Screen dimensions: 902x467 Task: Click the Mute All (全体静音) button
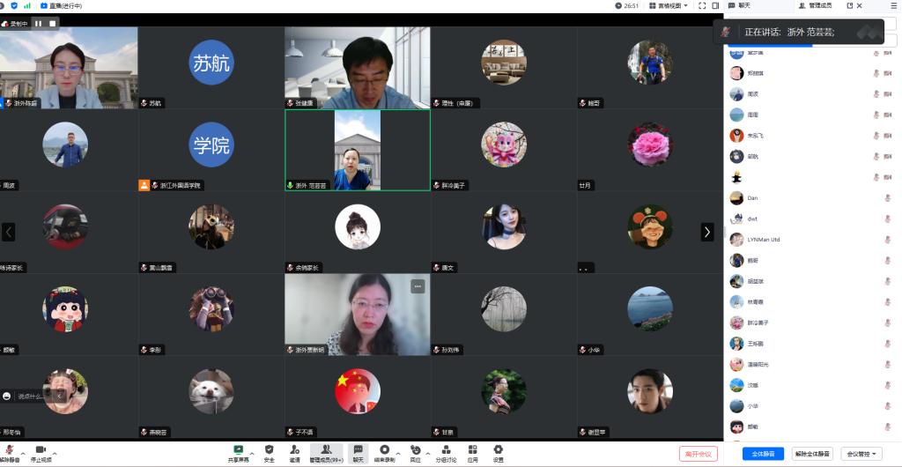coord(763,454)
